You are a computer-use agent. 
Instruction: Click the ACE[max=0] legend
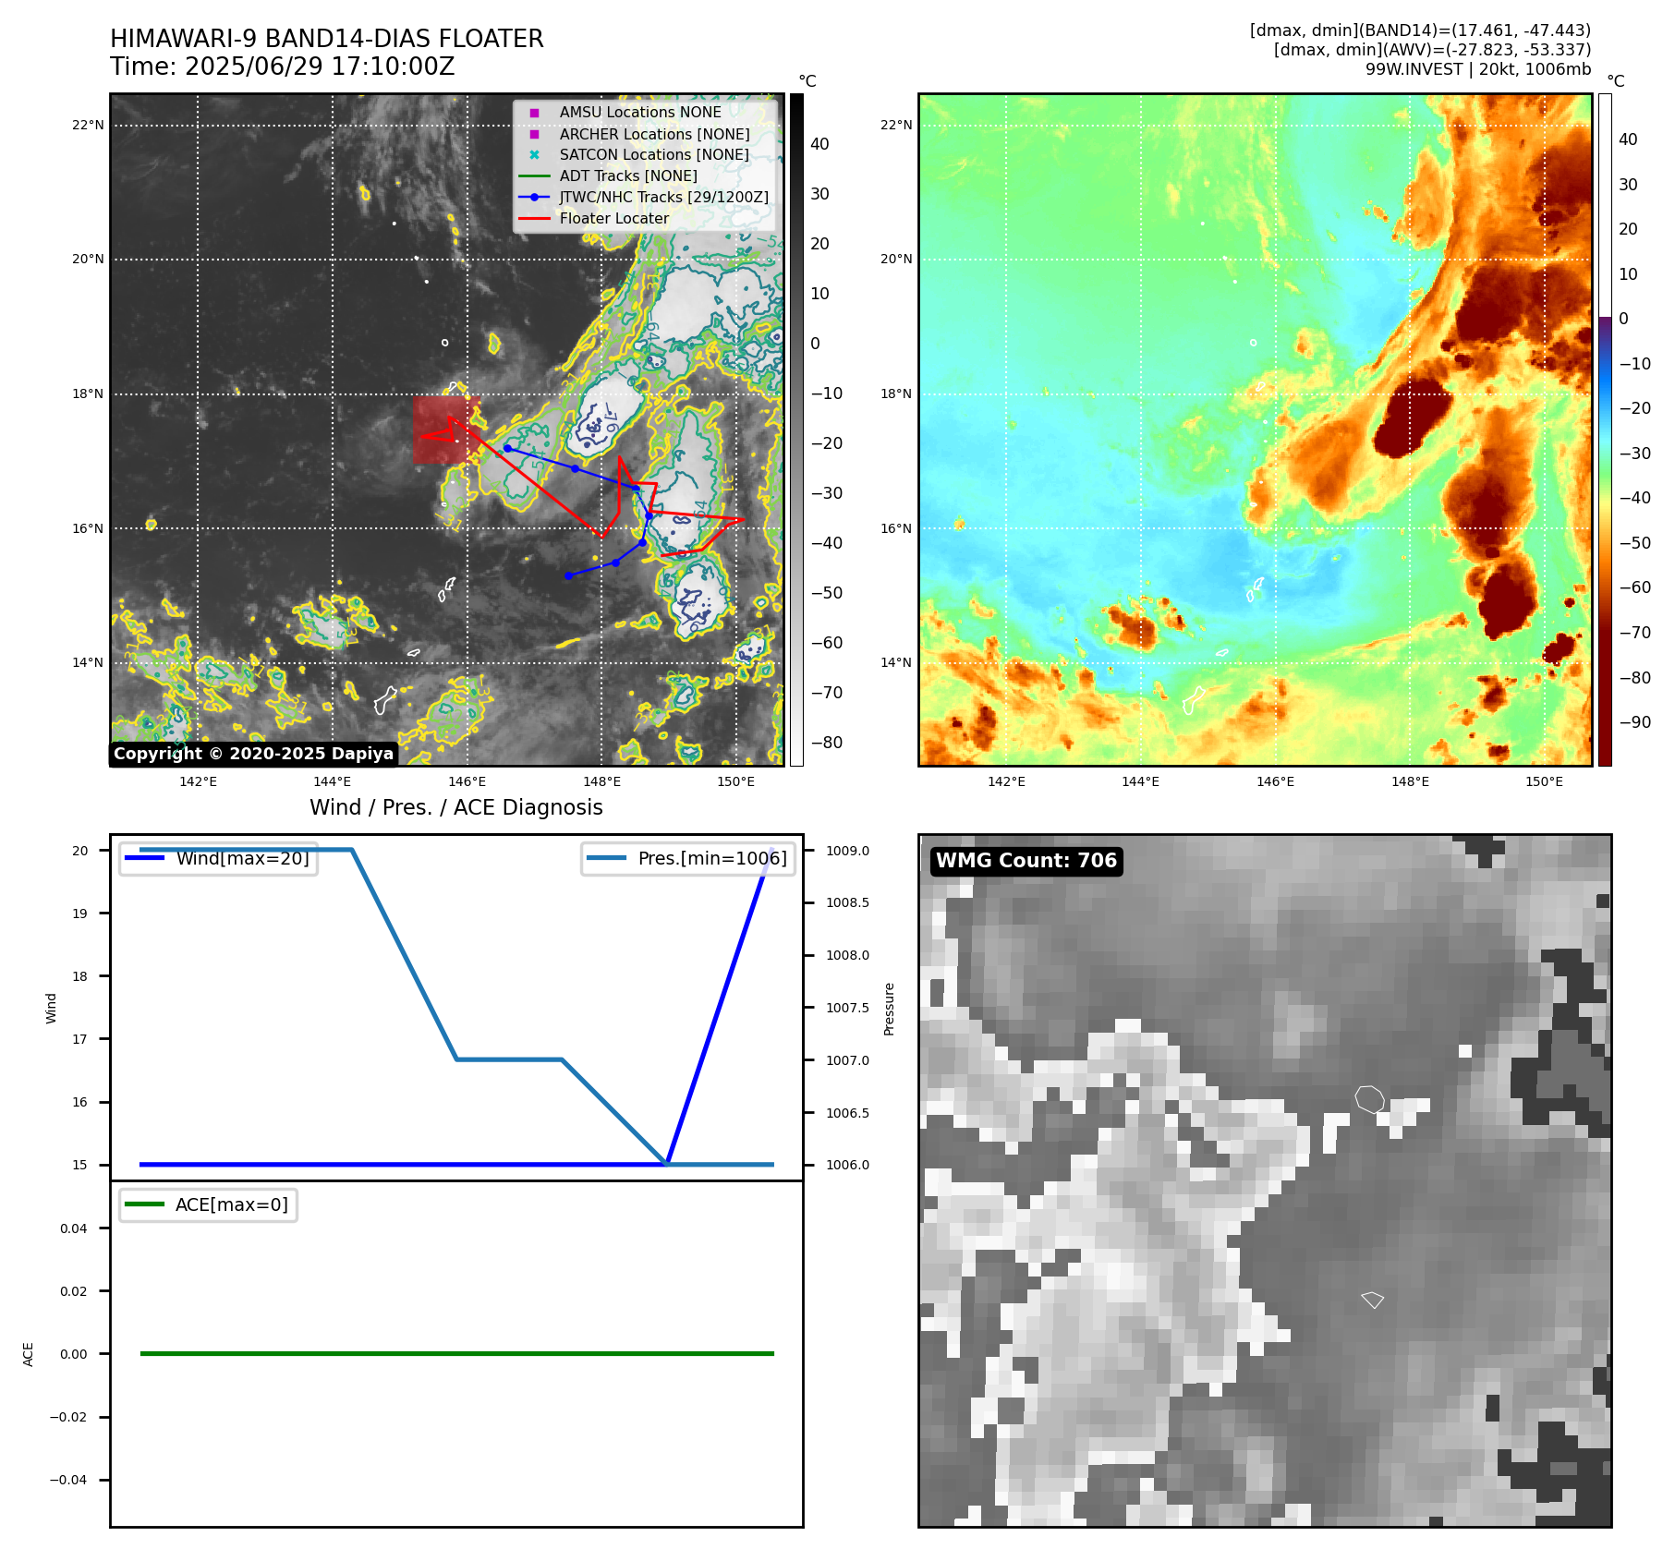pyautogui.click(x=208, y=1204)
